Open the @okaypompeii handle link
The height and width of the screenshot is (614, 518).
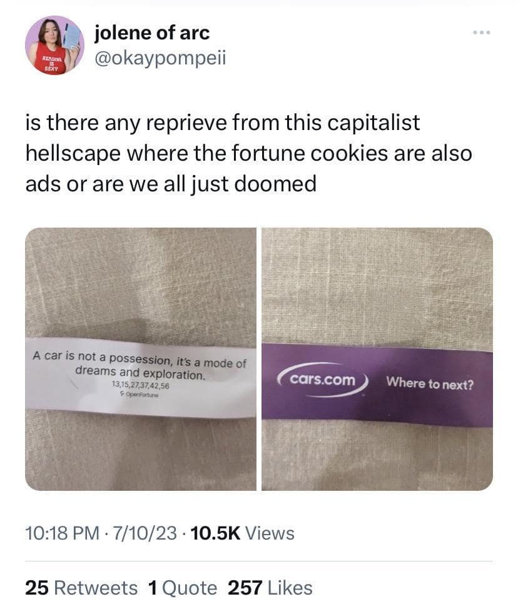pos(160,58)
